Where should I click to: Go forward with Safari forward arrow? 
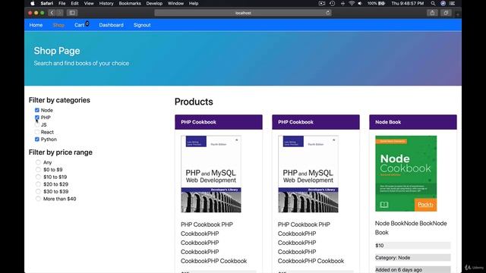(x=59, y=13)
